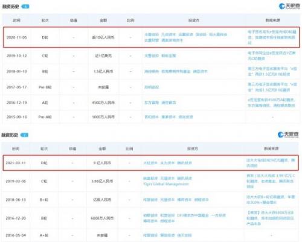Viewport: 302px width, 242px height.
Task: Click the 天眼查 logo above the first table
Action: 289,6
